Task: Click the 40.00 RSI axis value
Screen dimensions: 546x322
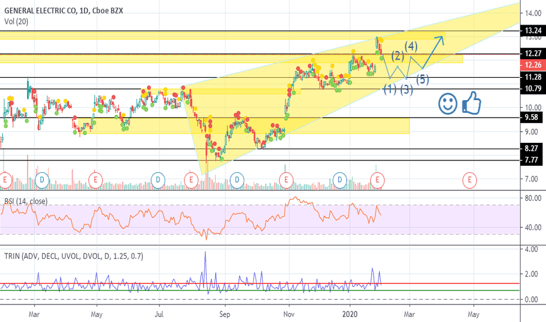Action: (x=533, y=227)
